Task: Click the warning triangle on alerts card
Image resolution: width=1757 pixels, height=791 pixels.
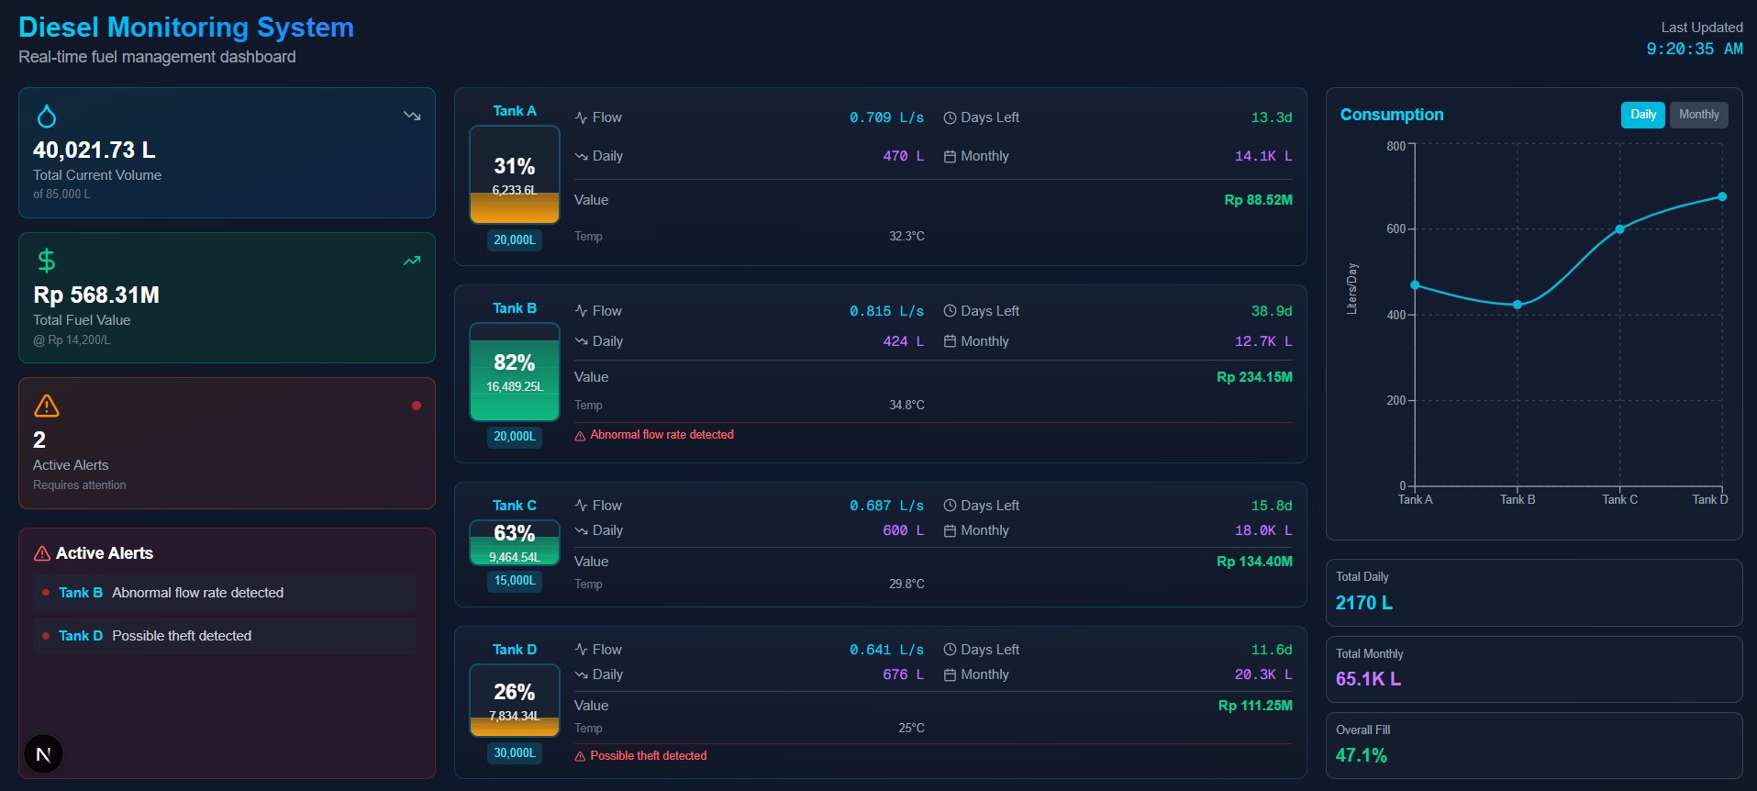Action: pos(47,406)
